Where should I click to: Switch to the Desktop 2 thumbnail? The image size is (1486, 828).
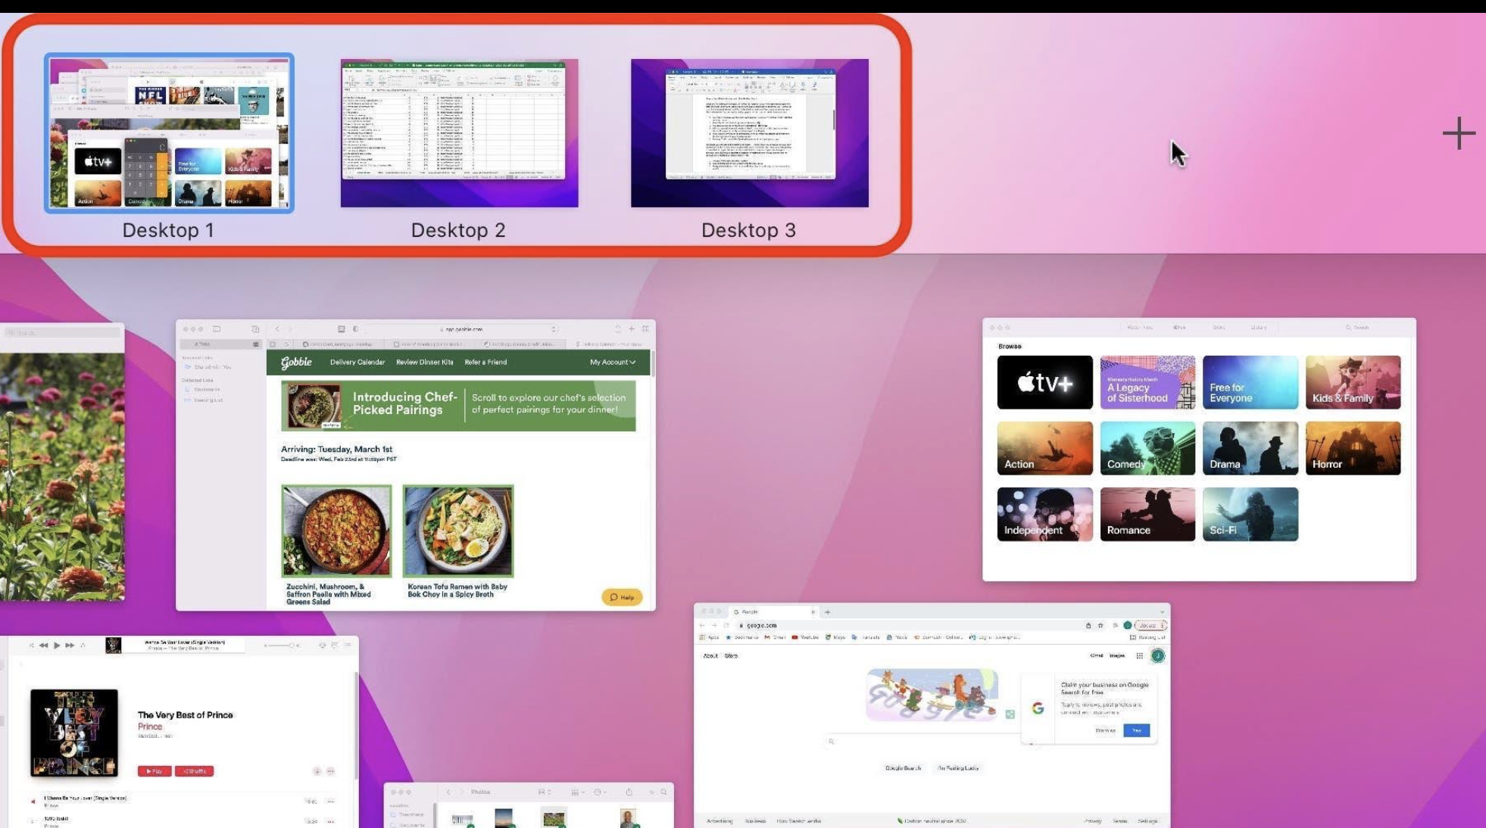[459, 133]
